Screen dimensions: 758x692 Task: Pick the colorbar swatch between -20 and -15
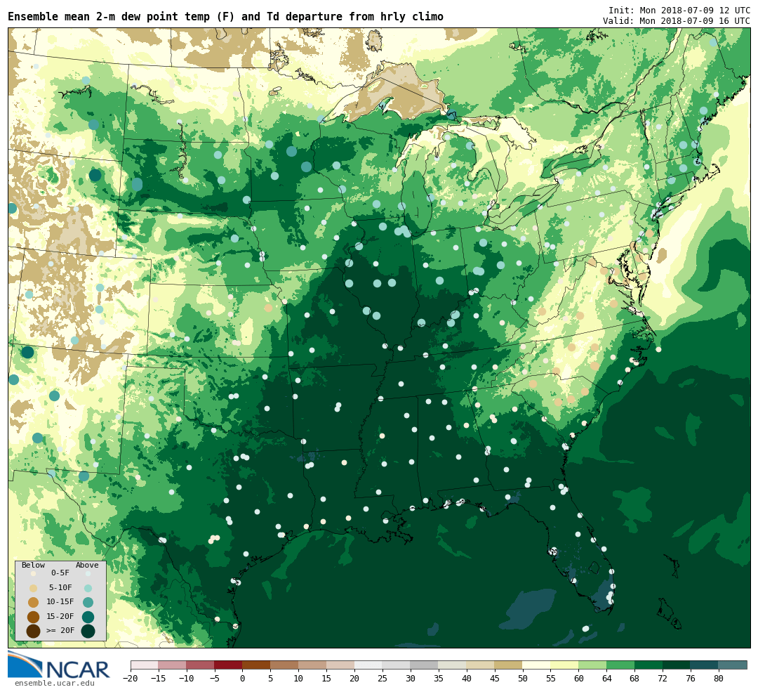(145, 665)
